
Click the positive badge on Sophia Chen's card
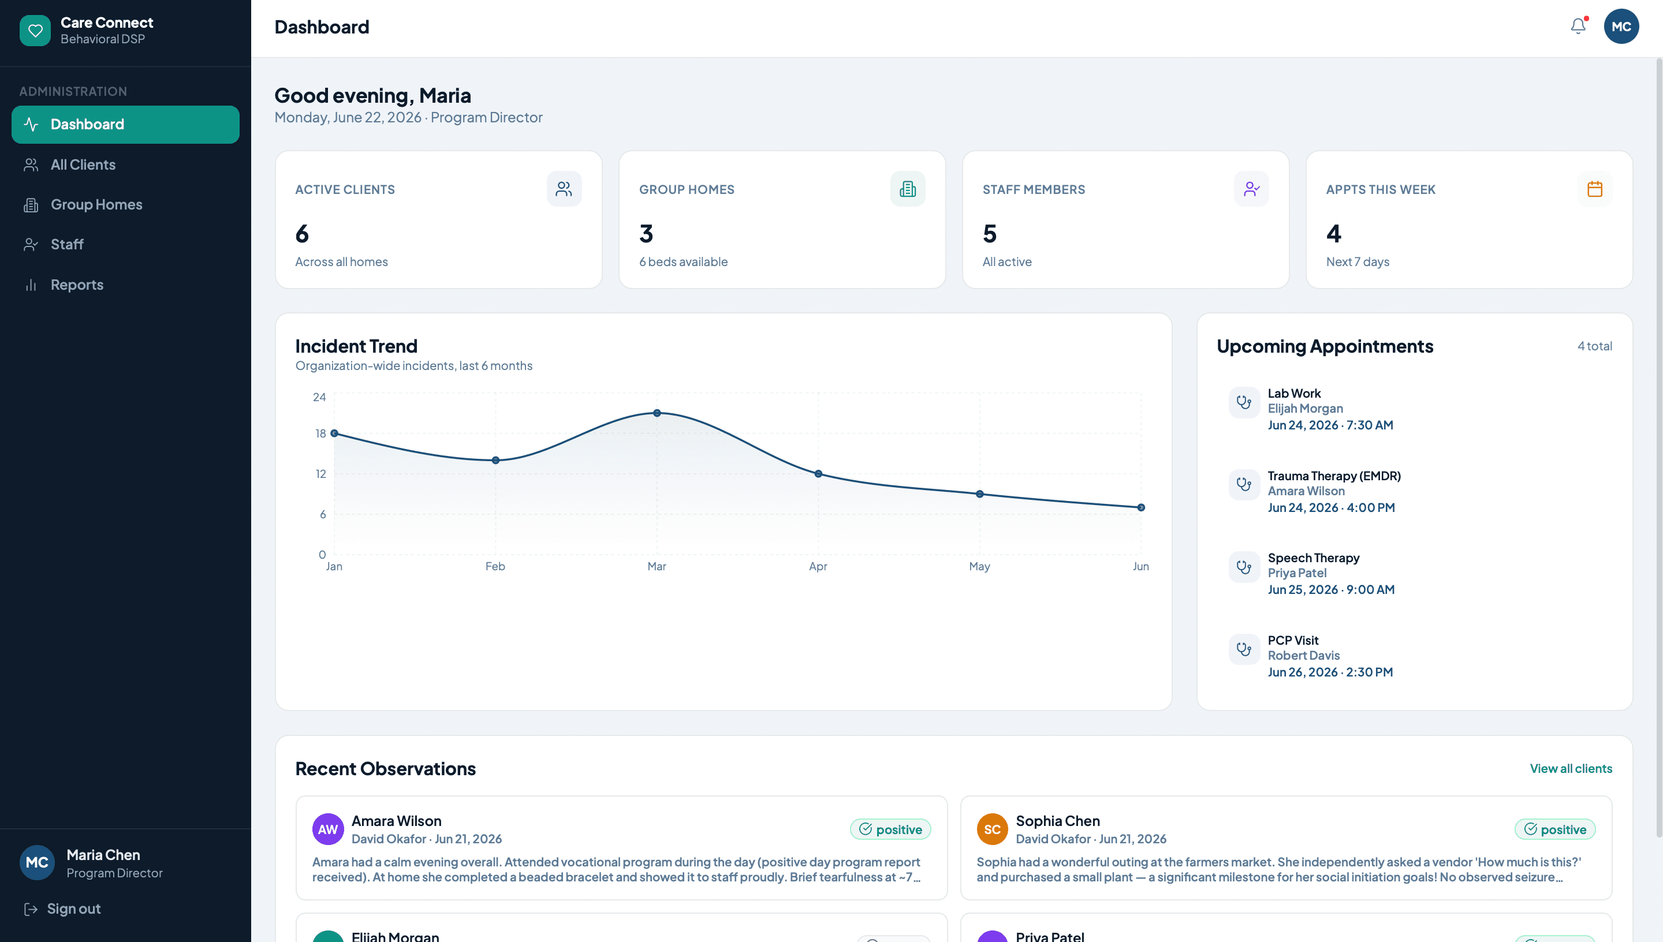pos(1554,829)
